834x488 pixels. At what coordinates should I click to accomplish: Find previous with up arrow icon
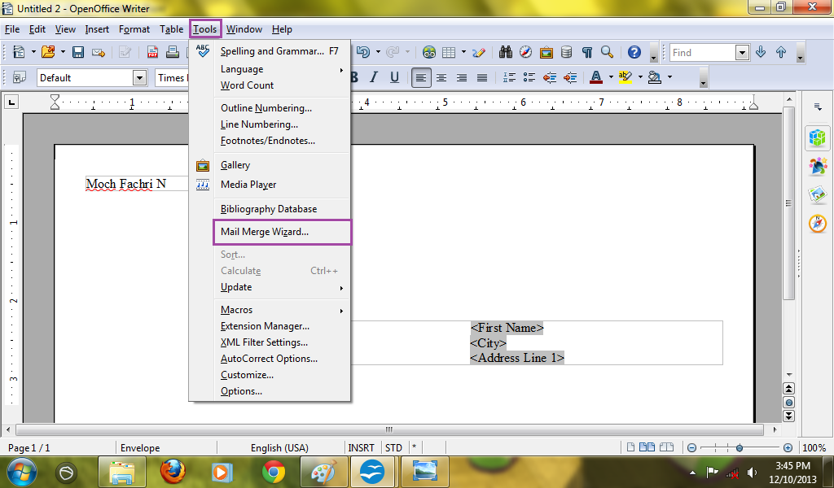[x=781, y=52]
